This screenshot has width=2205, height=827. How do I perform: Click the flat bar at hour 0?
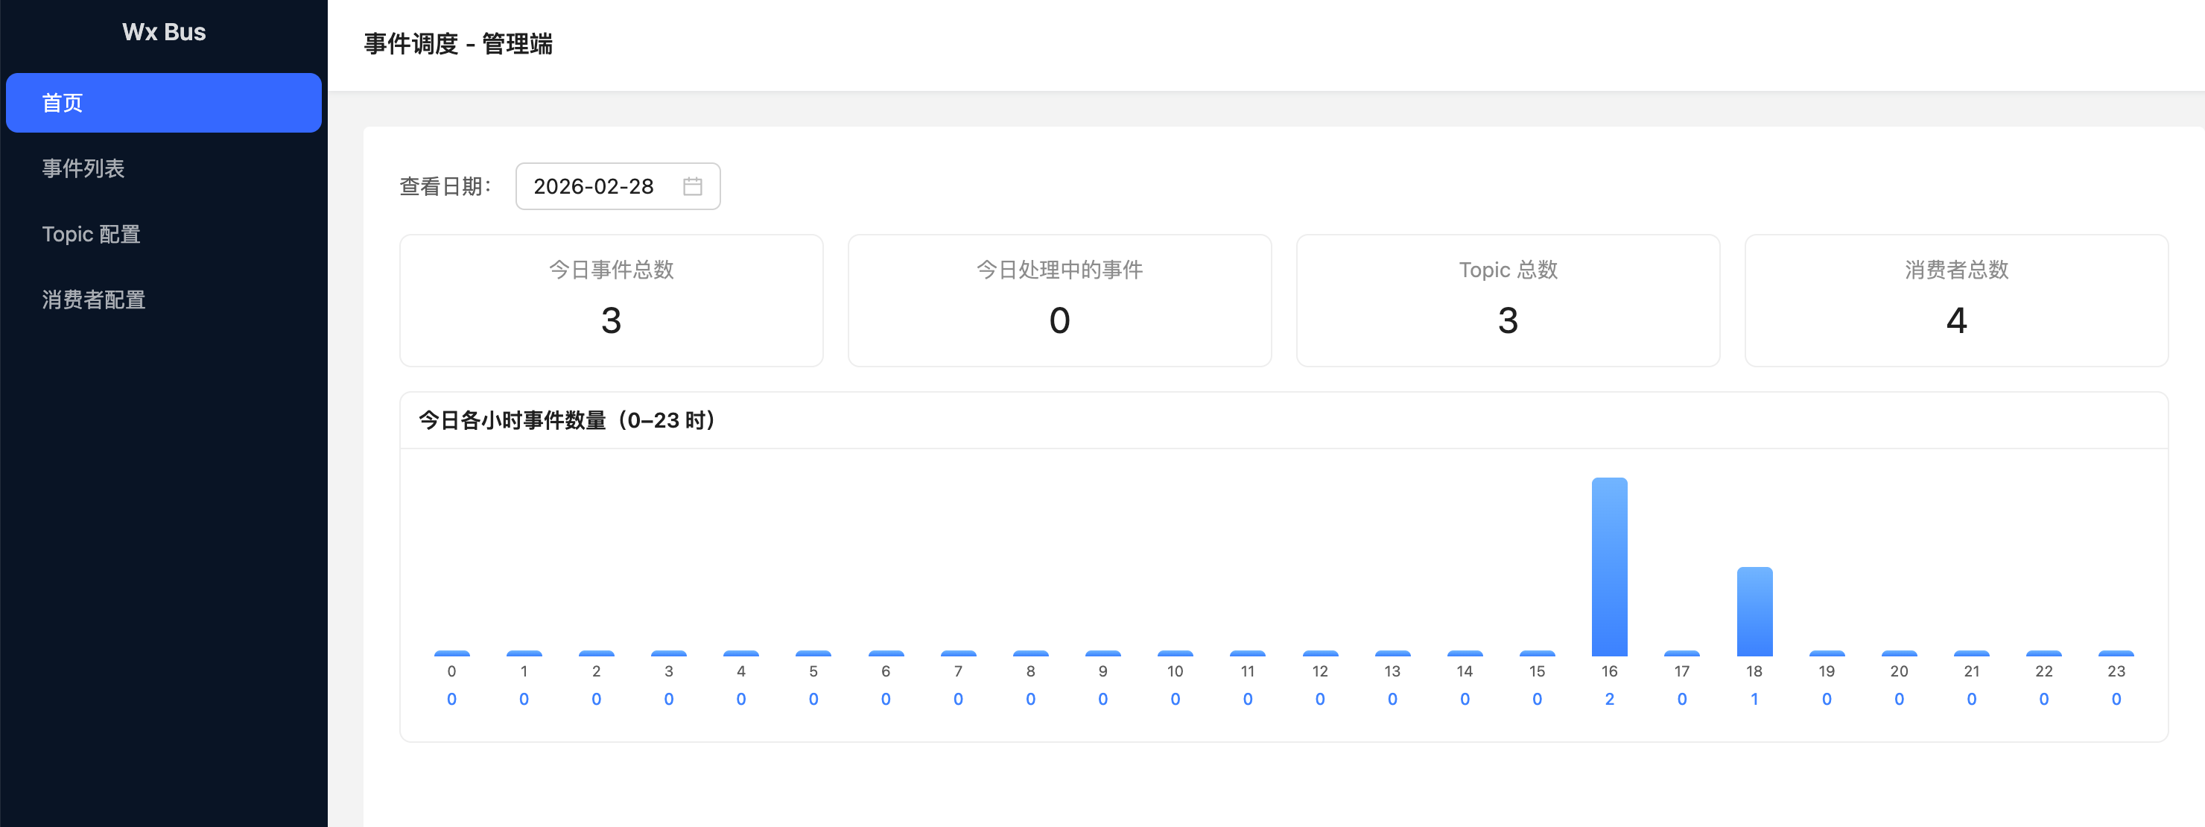pos(452,653)
